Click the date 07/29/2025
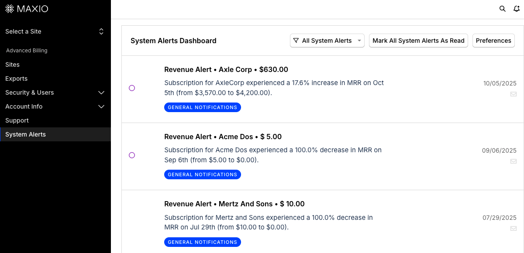Image resolution: width=524 pixels, height=253 pixels. click(500, 218)
